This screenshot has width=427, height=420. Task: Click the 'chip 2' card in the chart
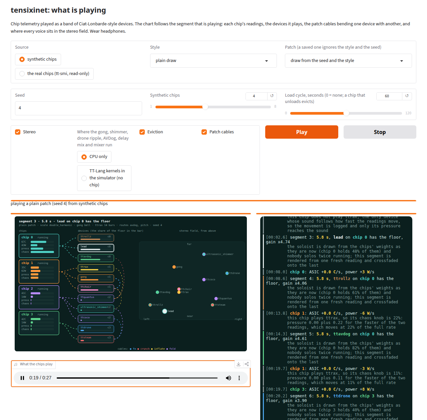(x=39, y=297)
